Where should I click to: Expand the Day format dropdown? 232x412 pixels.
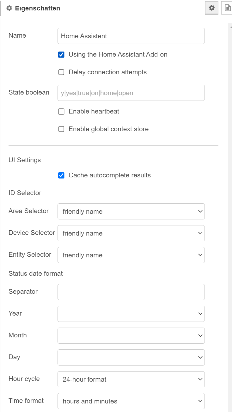point(131,357)
